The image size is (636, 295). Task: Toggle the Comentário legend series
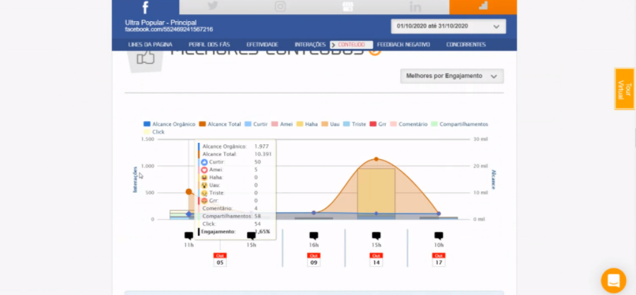408,124
